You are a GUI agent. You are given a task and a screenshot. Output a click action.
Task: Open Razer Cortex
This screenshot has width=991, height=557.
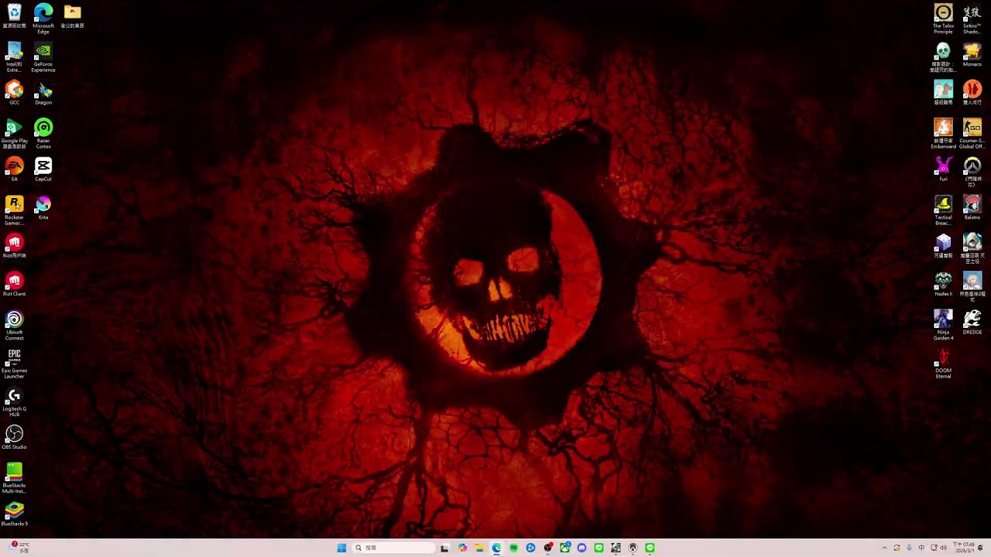point(43,134)
